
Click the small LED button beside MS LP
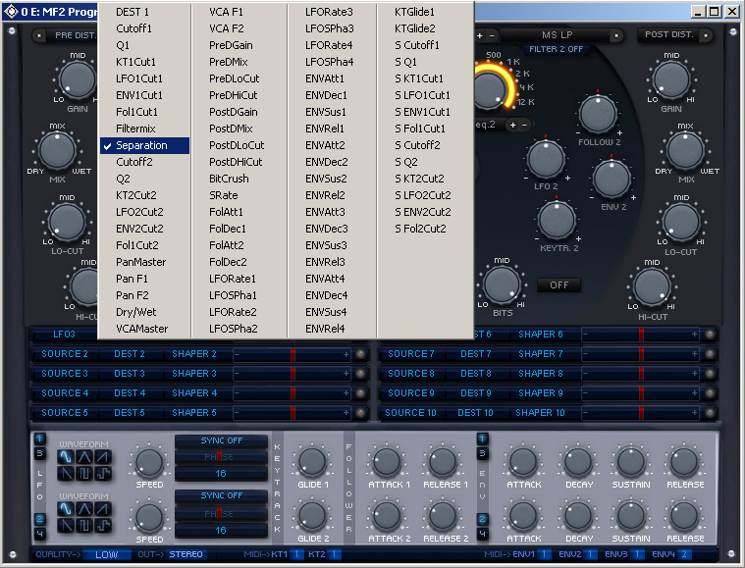point(616,35)
